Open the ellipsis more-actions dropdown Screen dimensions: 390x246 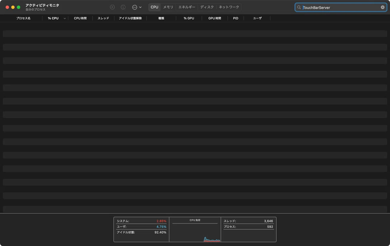click(137, 7)
